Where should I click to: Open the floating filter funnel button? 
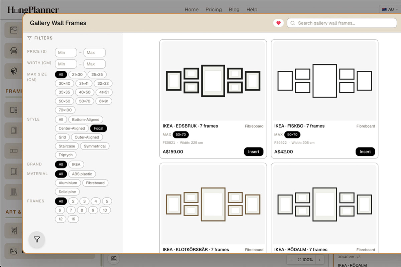tap(37, 240)
